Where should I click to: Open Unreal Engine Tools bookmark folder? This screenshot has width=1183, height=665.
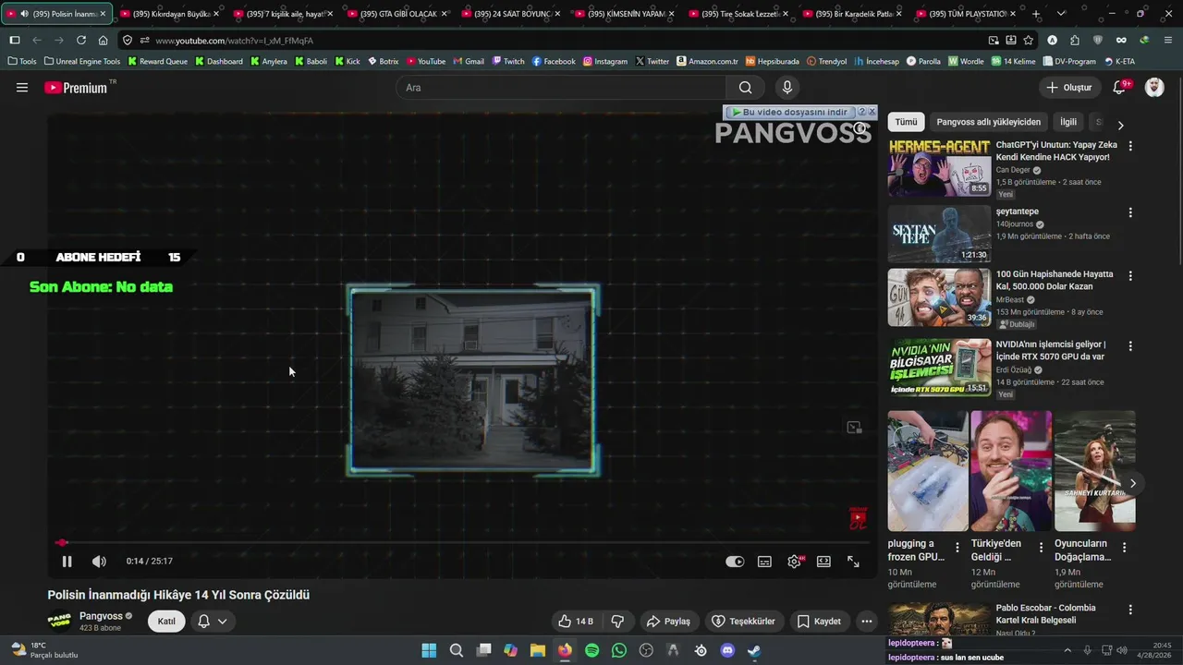pyautogui.click(x=82, y=61)
